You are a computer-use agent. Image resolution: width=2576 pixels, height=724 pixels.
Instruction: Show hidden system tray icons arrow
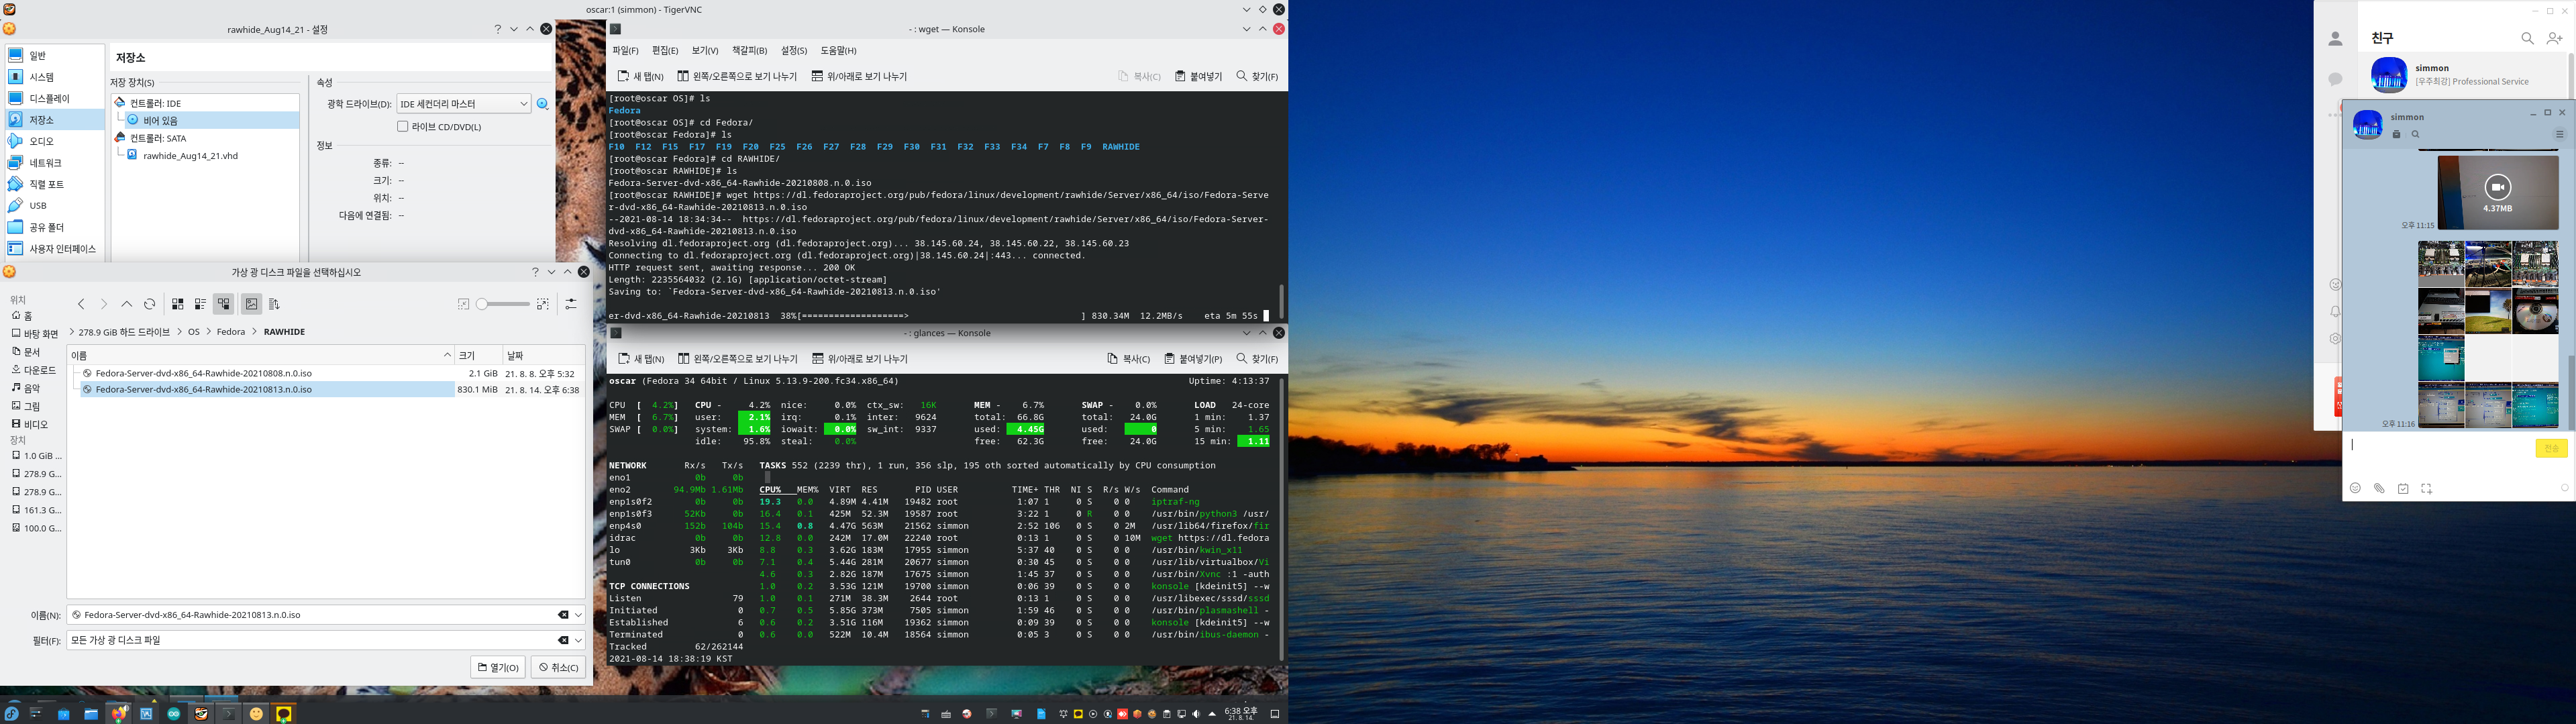[x=1213, y=714]
